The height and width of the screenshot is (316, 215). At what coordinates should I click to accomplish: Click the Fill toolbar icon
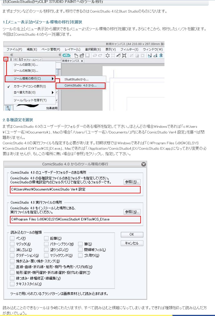(x=119, y=55)
